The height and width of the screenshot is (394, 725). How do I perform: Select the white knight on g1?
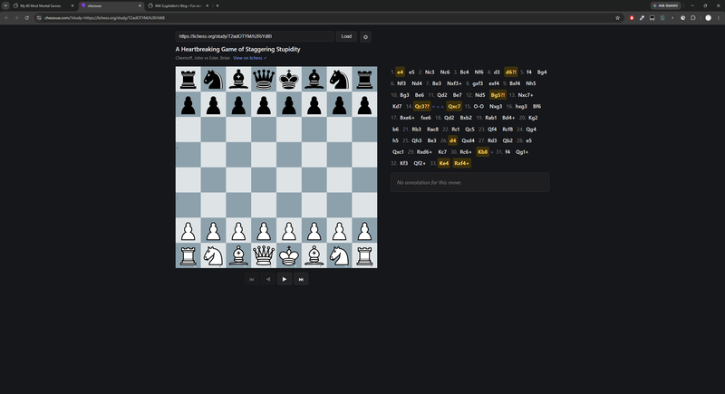pyautogui.click(x=339, y=255)
